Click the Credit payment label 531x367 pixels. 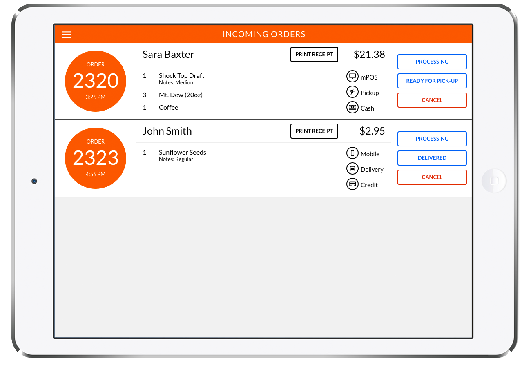coord(369,185)
